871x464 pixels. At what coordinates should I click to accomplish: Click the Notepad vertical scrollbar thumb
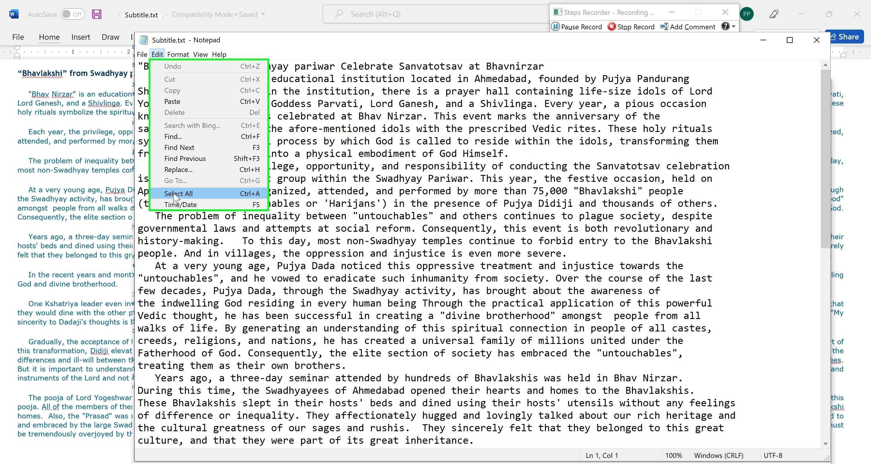click(825, 159)
